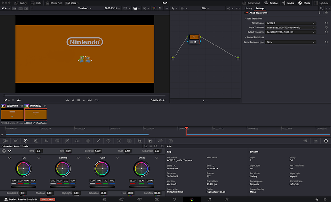331x202 pixels.
Task: Select the Color Wheels palette icon
Action: tap(26, 141)
